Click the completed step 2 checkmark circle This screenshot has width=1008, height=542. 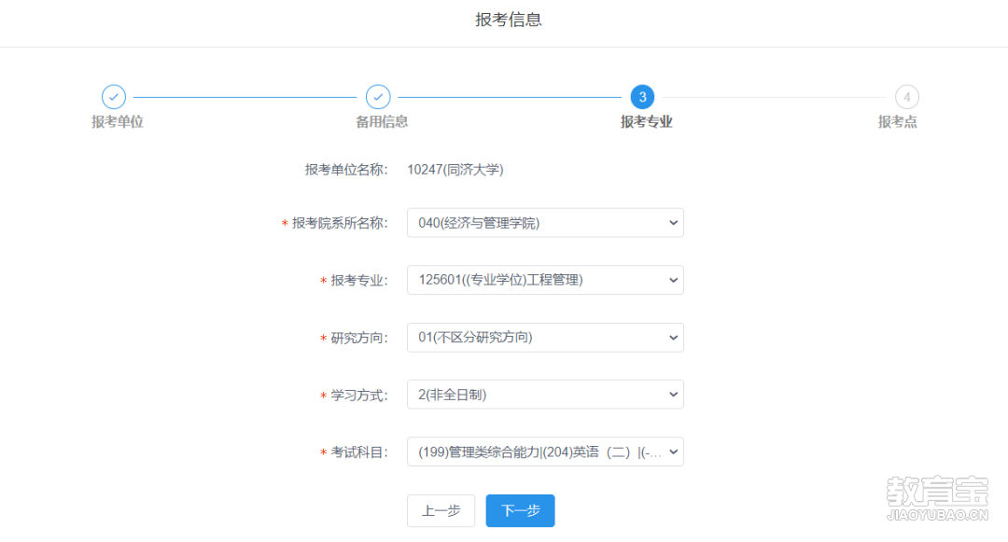[x=378, y=97]
